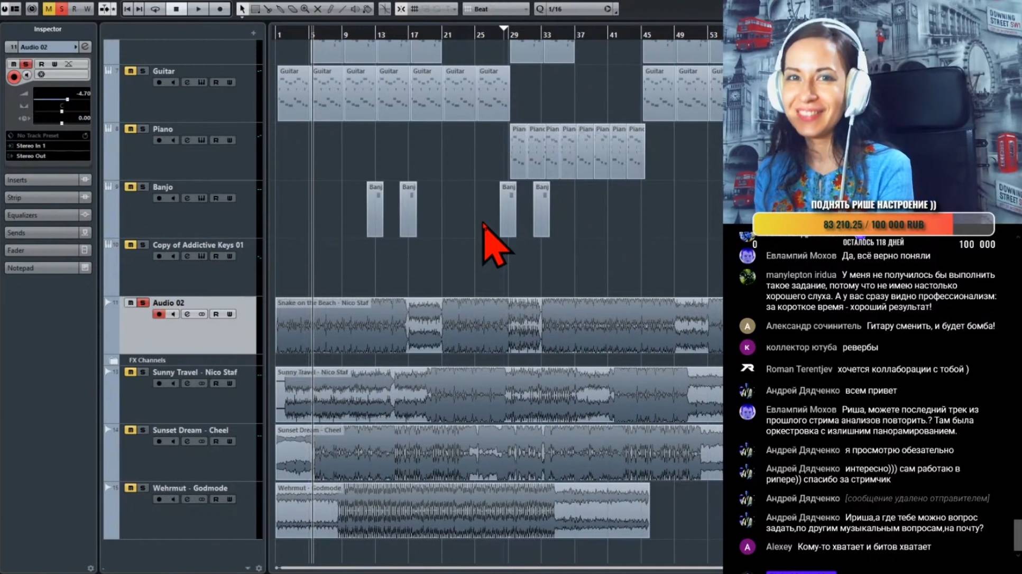Click the toolbar Record button

tap(220, 9)
